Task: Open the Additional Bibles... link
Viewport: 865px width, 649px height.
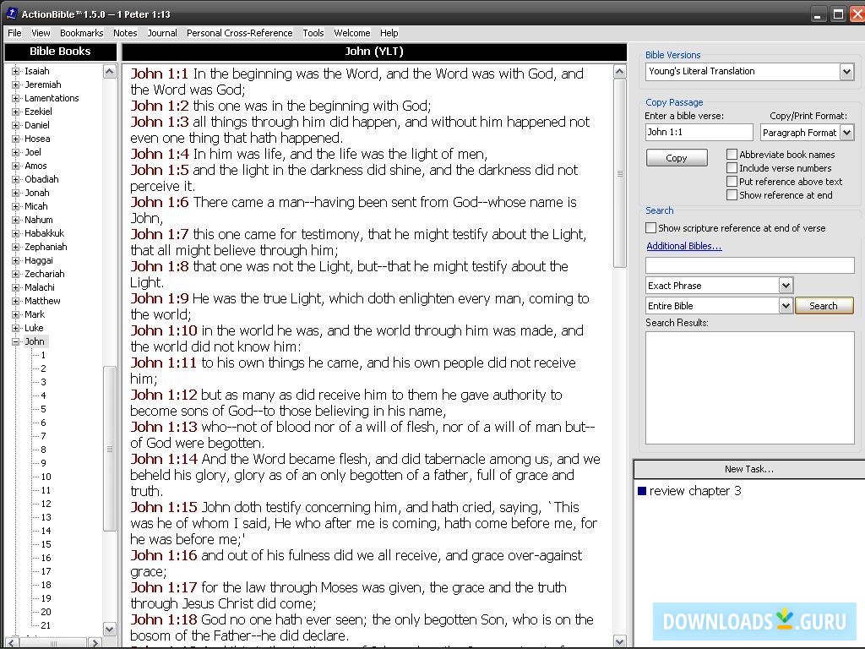Action: [683, 246]
